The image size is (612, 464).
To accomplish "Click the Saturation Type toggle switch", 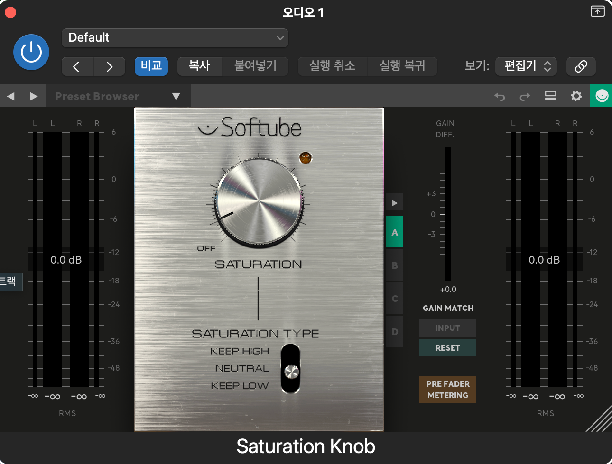I will tap(291, 369).
